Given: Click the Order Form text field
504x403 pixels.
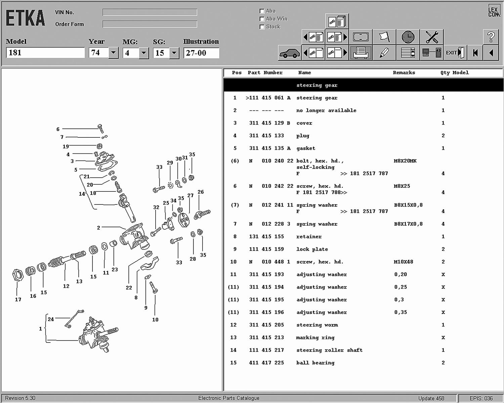Looking at the screenshot, I should (150, 24).
